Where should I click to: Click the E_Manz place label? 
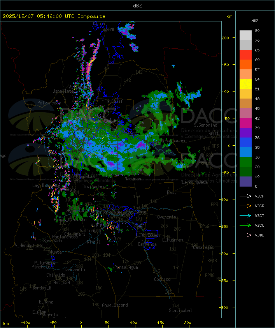(46, 302)
